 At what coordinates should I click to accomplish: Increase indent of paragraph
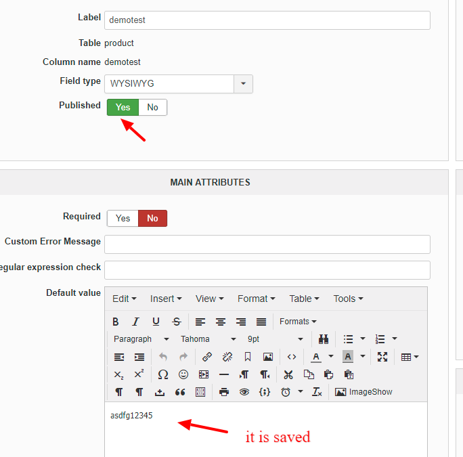(x=139, y=357)
